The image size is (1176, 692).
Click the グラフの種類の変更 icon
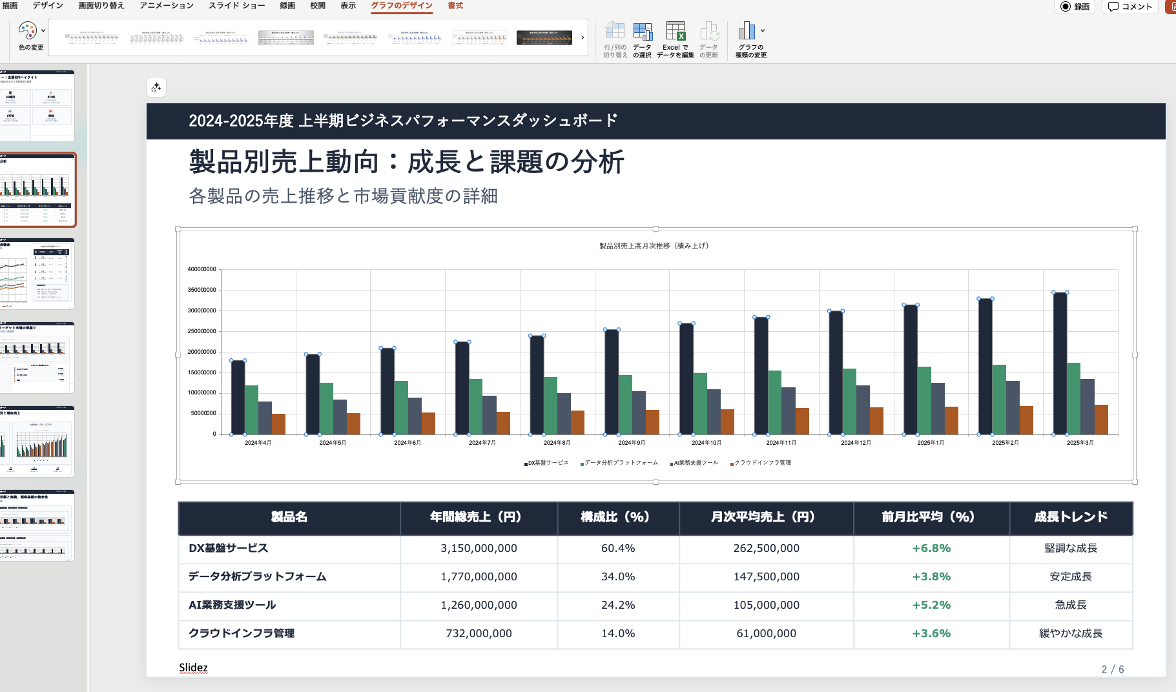[x=747, y=31]
